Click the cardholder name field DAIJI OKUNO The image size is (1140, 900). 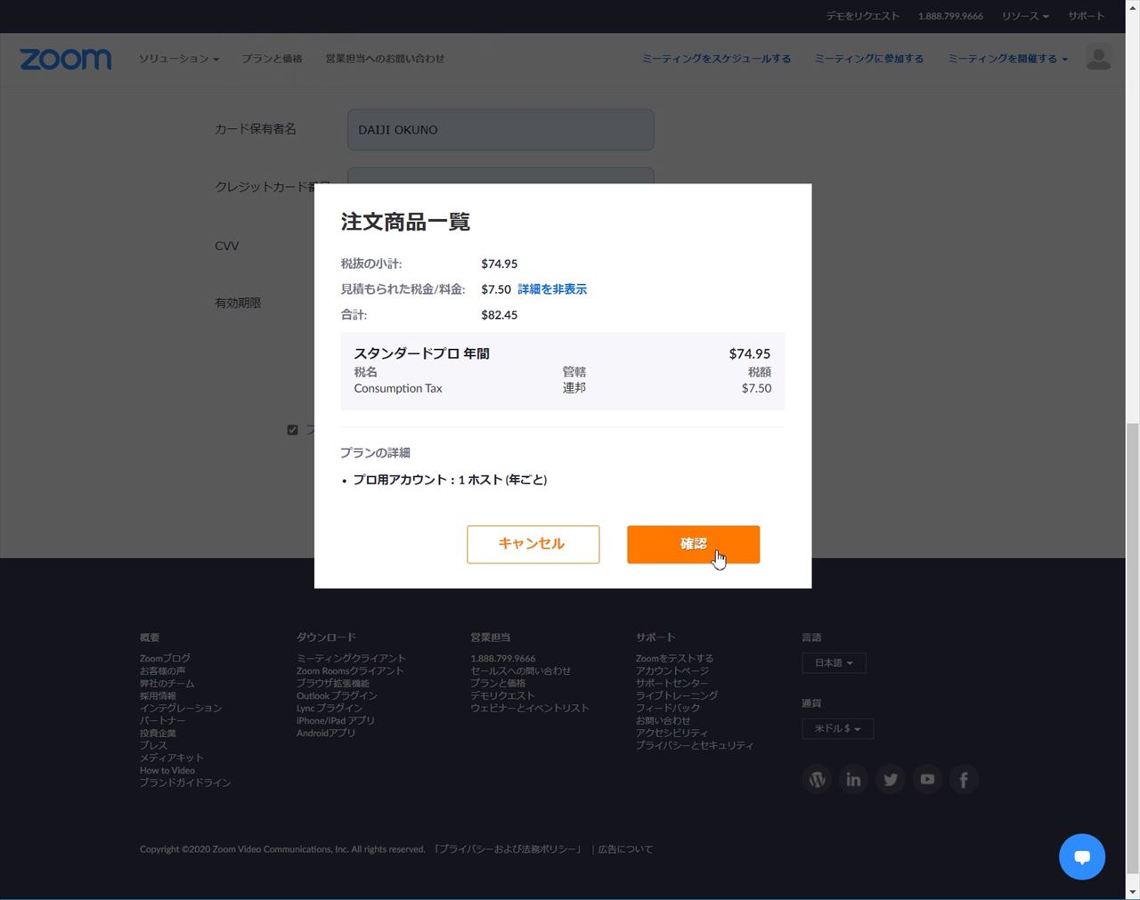501,130
